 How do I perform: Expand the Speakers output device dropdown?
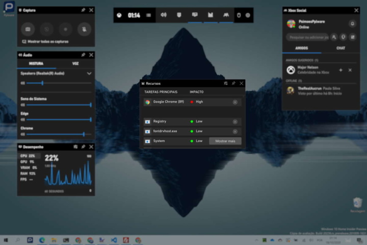[89, 73]
